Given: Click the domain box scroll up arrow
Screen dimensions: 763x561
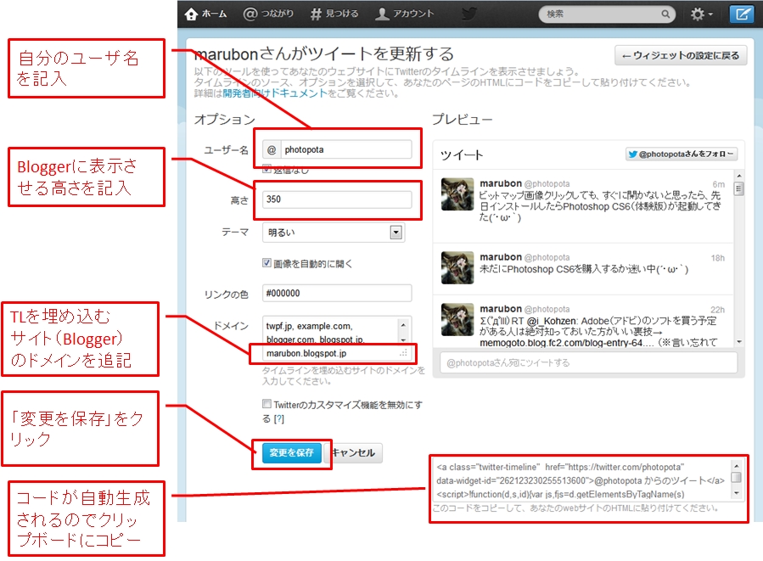Looking at the screenshot, I should tap(403, 324).
